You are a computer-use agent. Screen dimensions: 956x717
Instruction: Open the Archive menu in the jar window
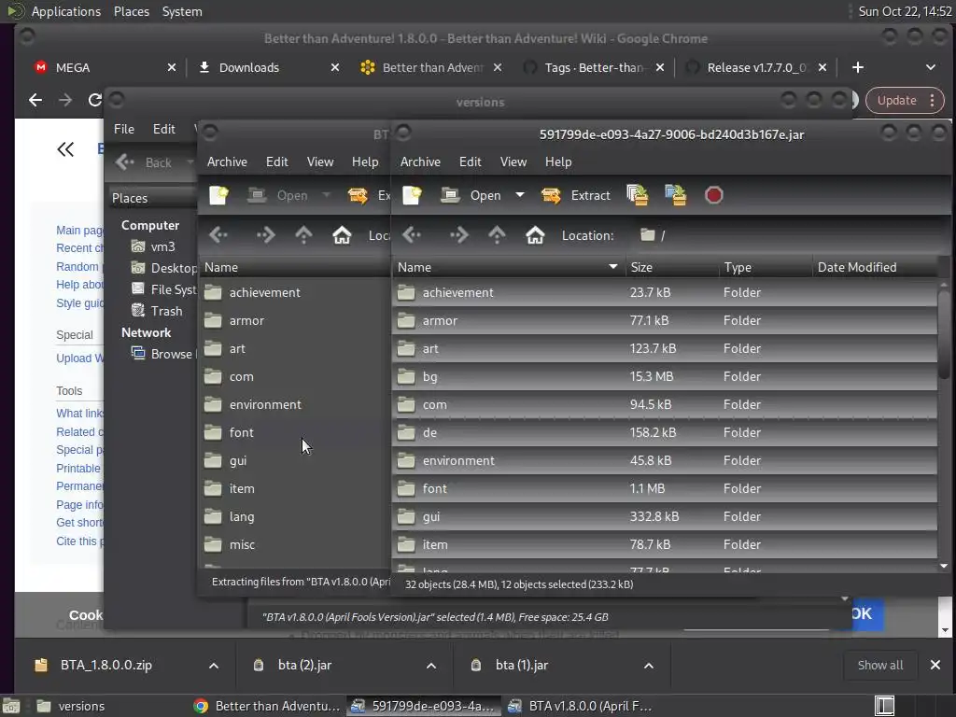click(420, 162)
